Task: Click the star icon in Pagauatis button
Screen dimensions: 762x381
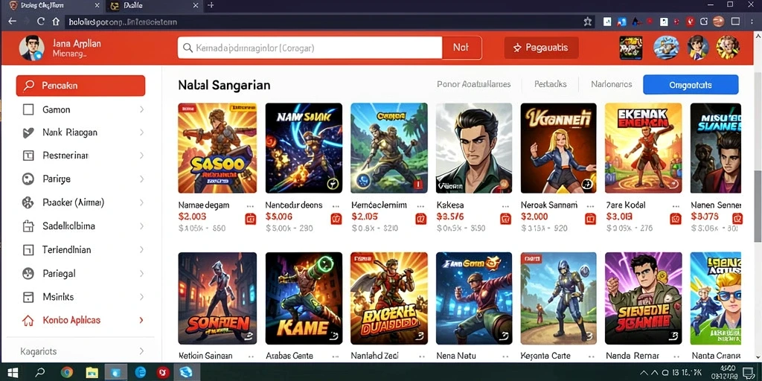Action: click(x=517, y=48)
